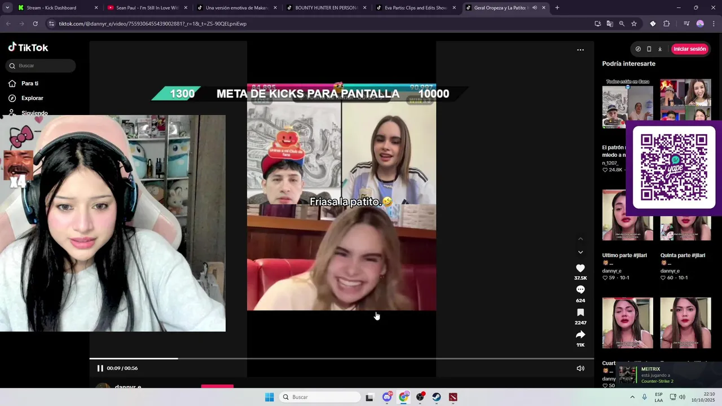The width and height of the screenshot is (722, 406).
Task: Click Iniciar sesión button
Action: click(x=690, y=49)
